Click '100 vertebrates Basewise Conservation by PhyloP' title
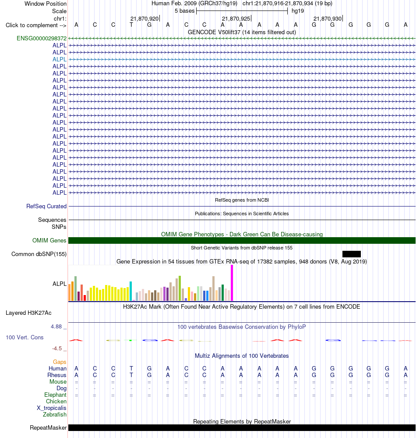The image size is (416, 438). tap(242, 327)
